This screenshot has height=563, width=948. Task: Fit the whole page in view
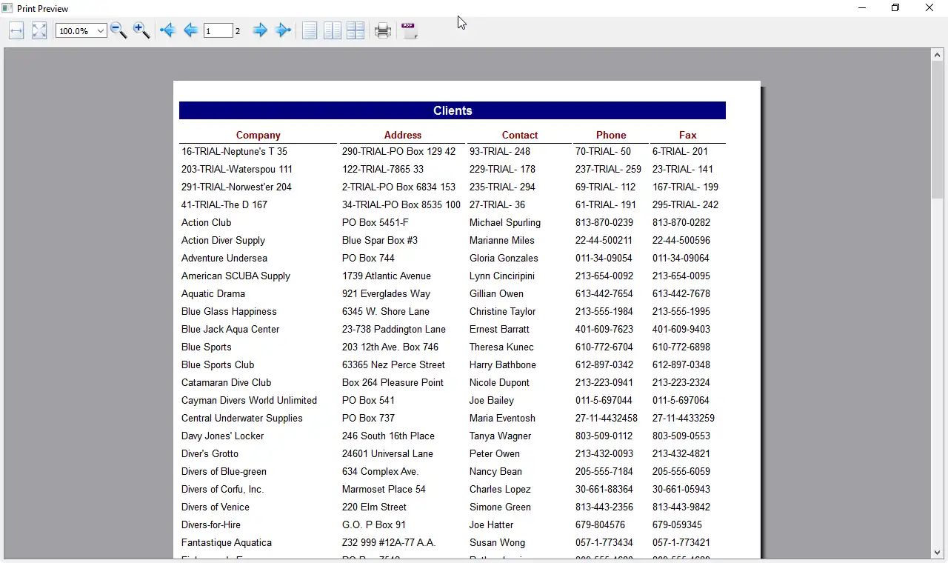click(x=39, y=30)
